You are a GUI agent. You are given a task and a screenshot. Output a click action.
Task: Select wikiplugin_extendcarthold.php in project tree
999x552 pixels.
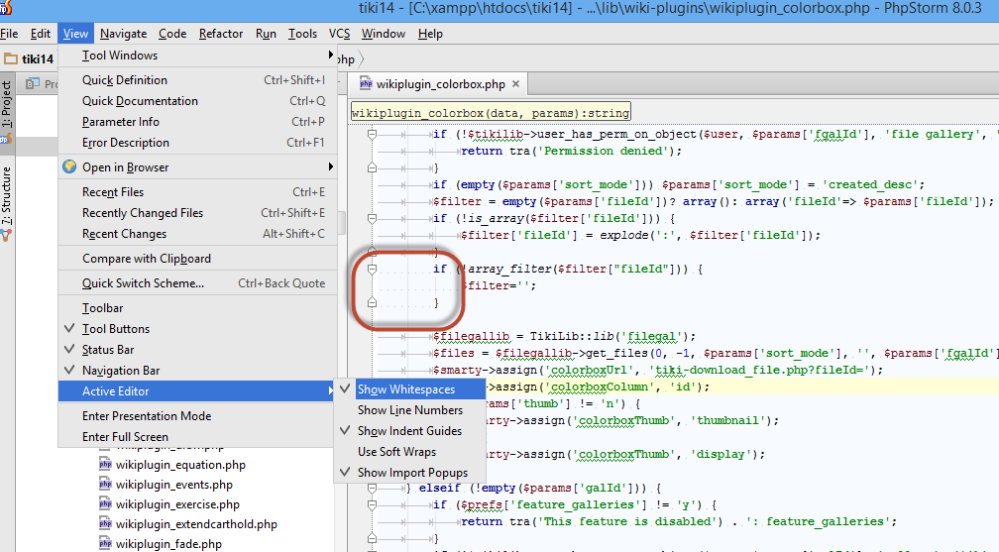(196, 524)
